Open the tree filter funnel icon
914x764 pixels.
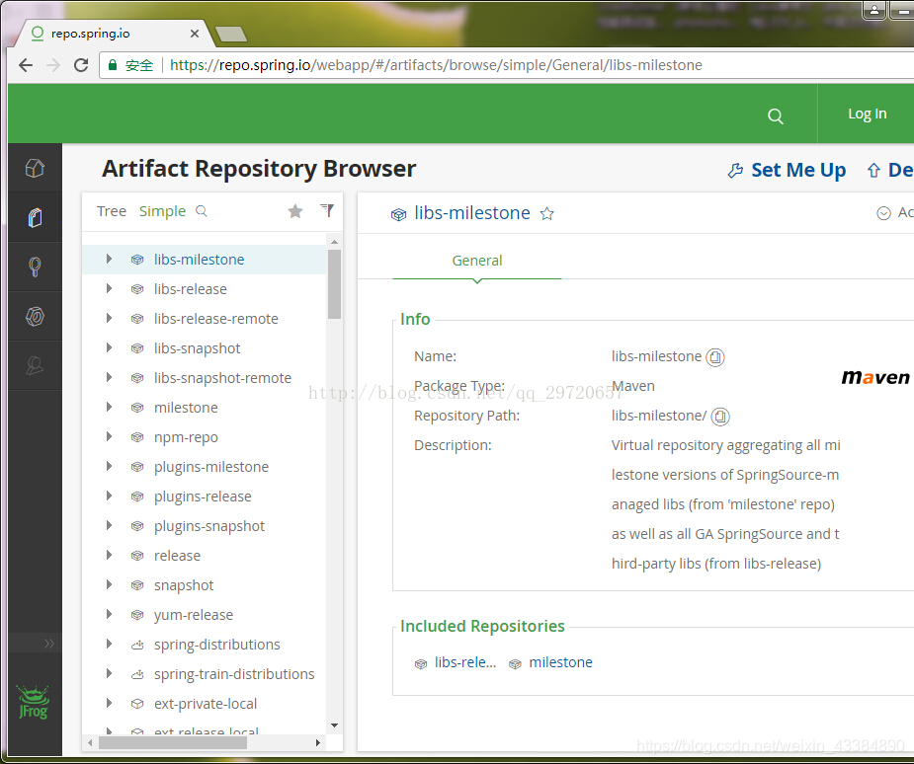tap(327, 210)
